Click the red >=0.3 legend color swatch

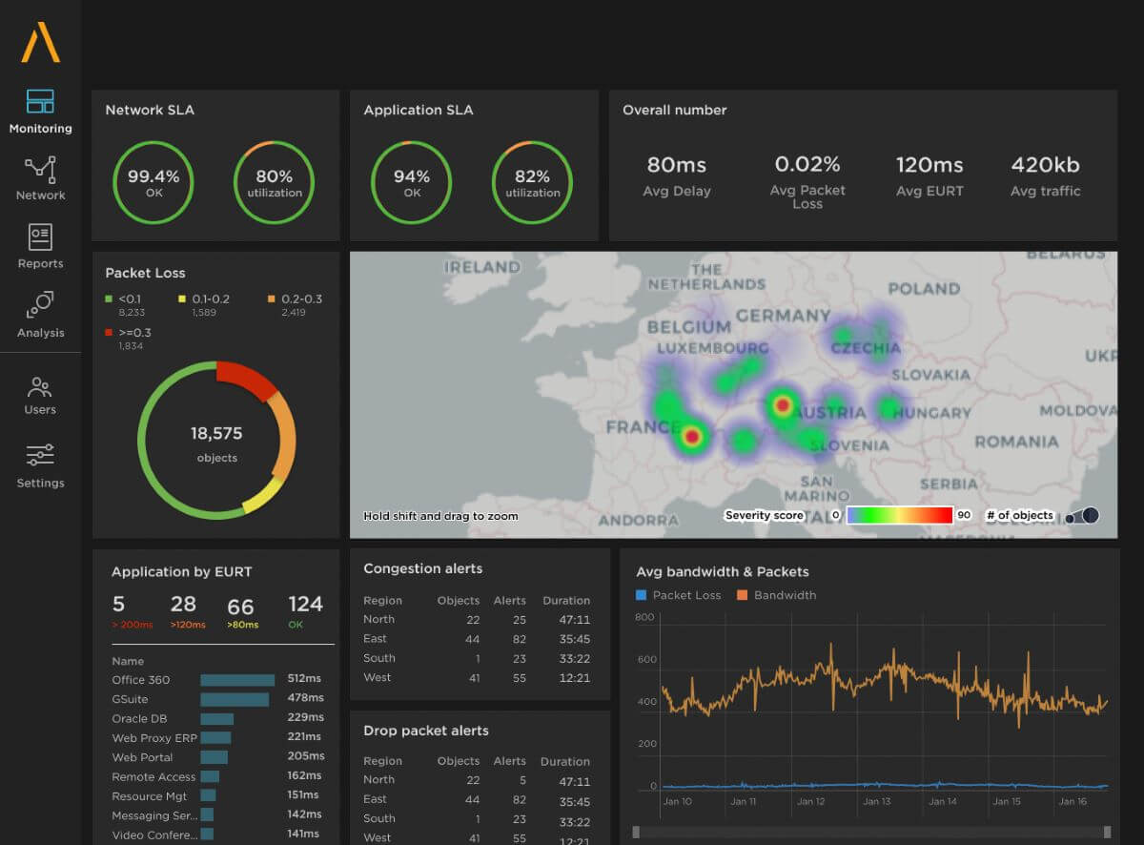point(111,333)
